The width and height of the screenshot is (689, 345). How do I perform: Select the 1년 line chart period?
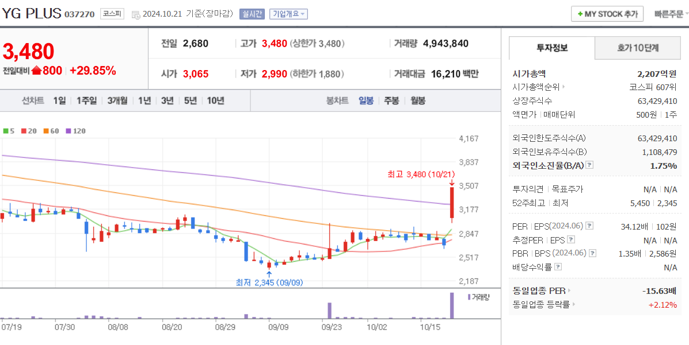coord(144,101)
